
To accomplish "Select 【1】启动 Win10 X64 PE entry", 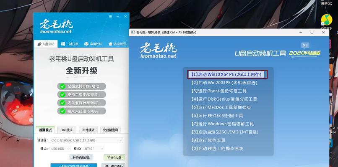I will point(227,74).
